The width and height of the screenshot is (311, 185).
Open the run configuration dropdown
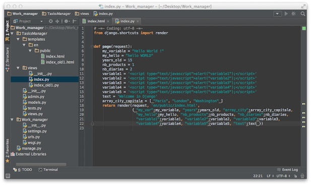tap(277, 14)
